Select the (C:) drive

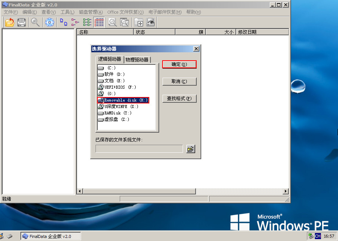click(x=107, y=68)
